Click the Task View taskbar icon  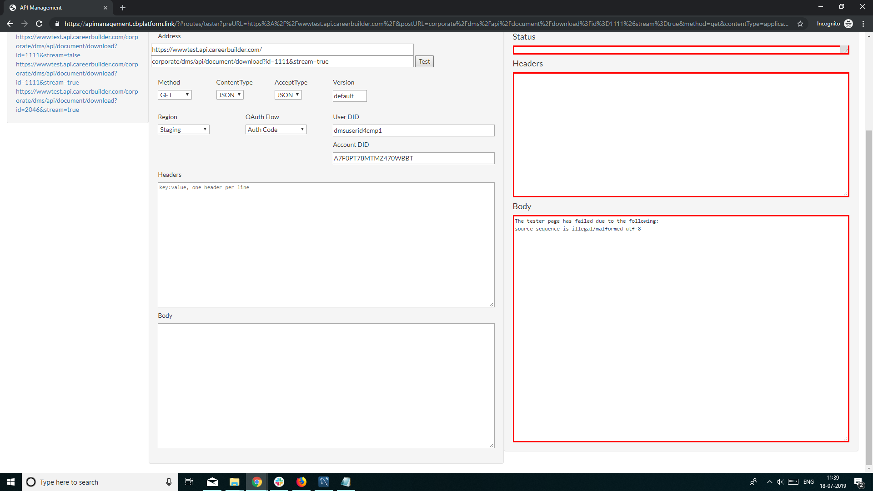189,482
